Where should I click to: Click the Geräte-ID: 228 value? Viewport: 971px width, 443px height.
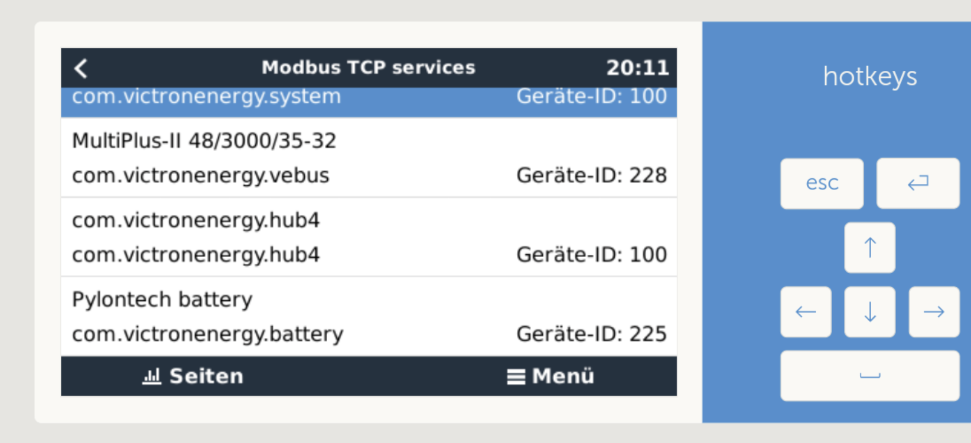pyautogui.click(x=591, y=175)
